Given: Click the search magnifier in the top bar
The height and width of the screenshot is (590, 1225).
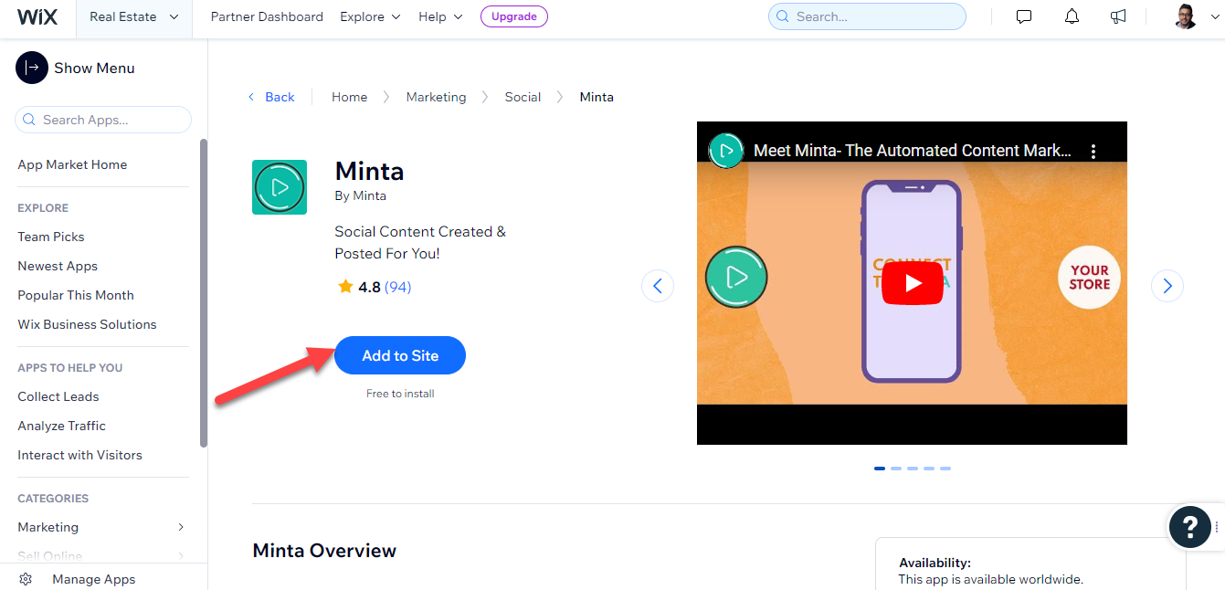Looking at the screenshot, I should tap(783, 16).
